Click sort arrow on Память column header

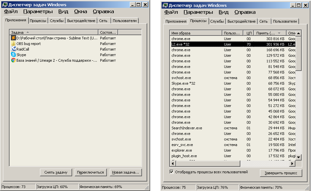[279, 33]
